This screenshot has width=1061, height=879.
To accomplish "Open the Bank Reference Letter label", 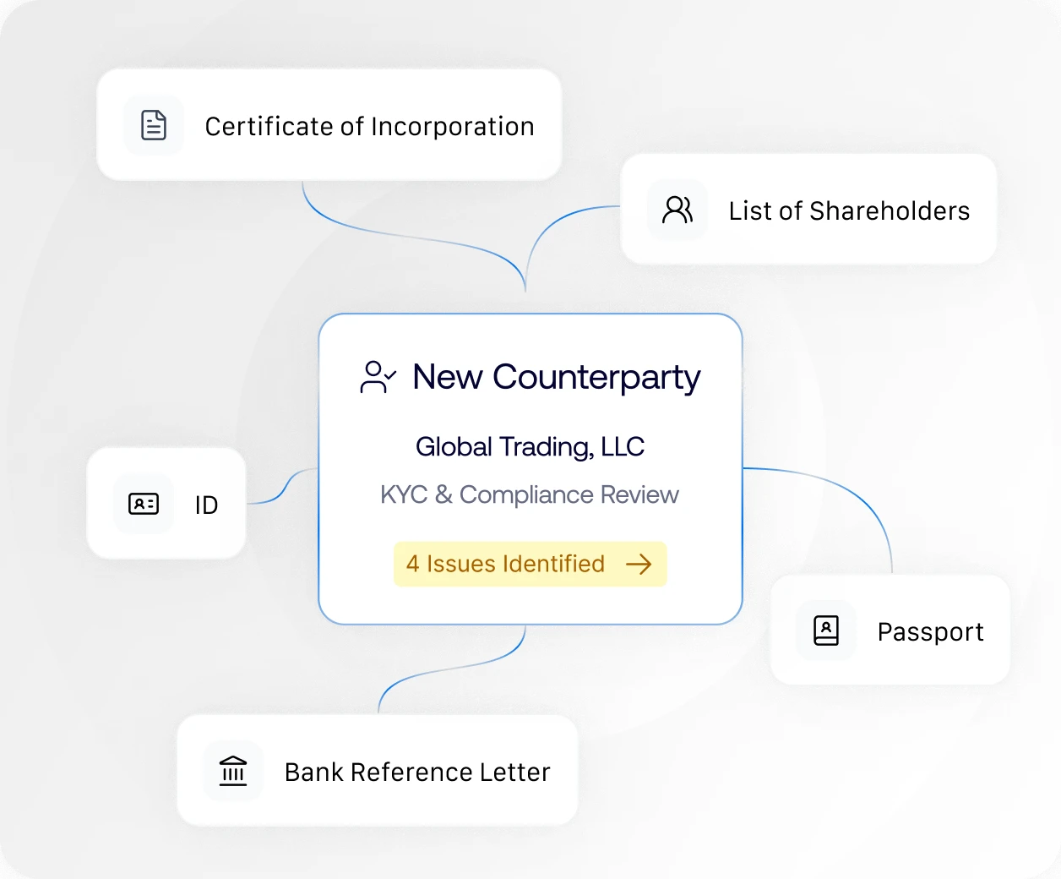I will (417, 772).
